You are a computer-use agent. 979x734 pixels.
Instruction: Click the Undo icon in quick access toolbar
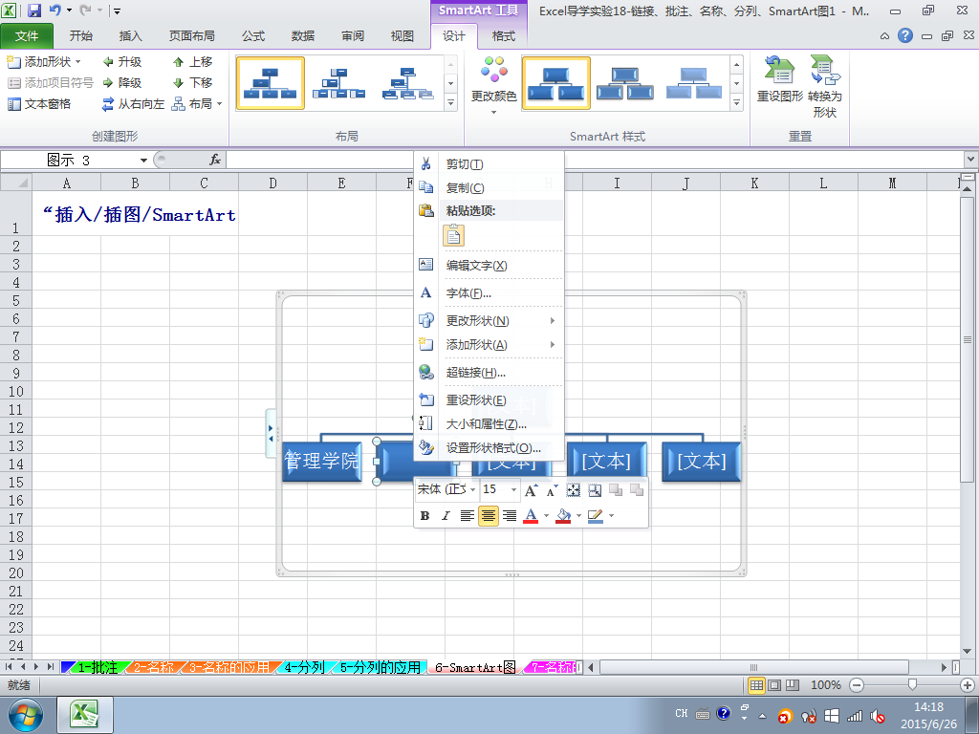pos(55,11)
